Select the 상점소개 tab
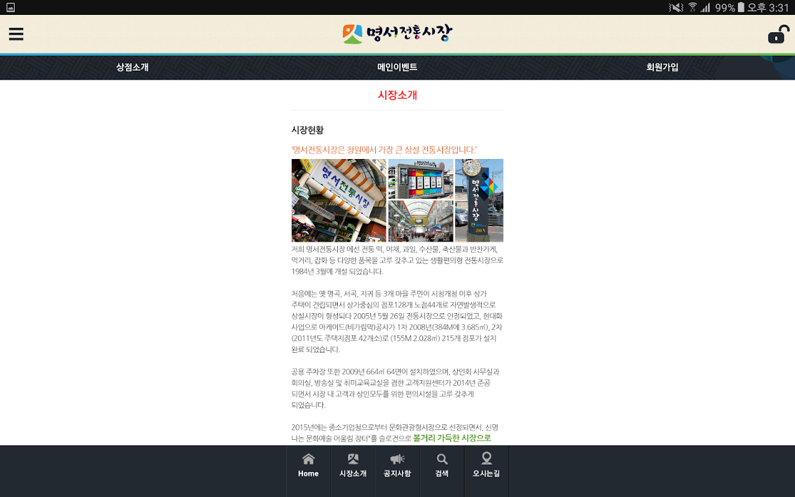The height and width of the screenshot is (497, 795). click(x=132, y=67)
